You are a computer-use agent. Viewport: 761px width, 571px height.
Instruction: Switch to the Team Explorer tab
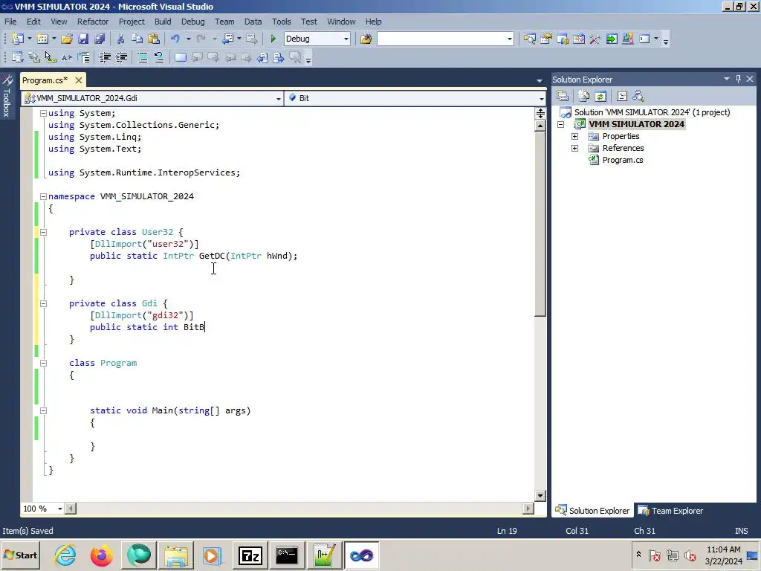[670, 511]
